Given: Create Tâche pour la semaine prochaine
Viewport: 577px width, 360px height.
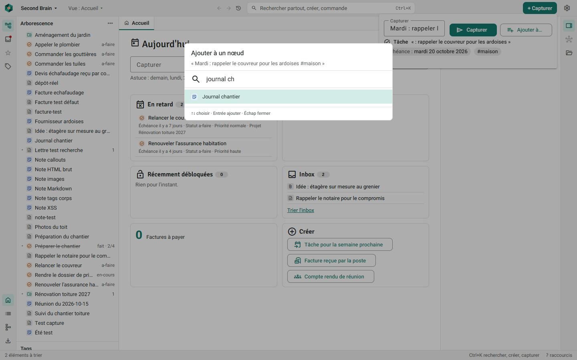Looking at the screenshot, I should click(340, 244).
